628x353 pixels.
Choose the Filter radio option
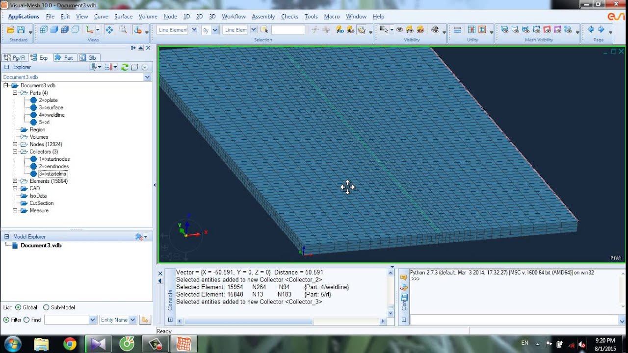6,320
